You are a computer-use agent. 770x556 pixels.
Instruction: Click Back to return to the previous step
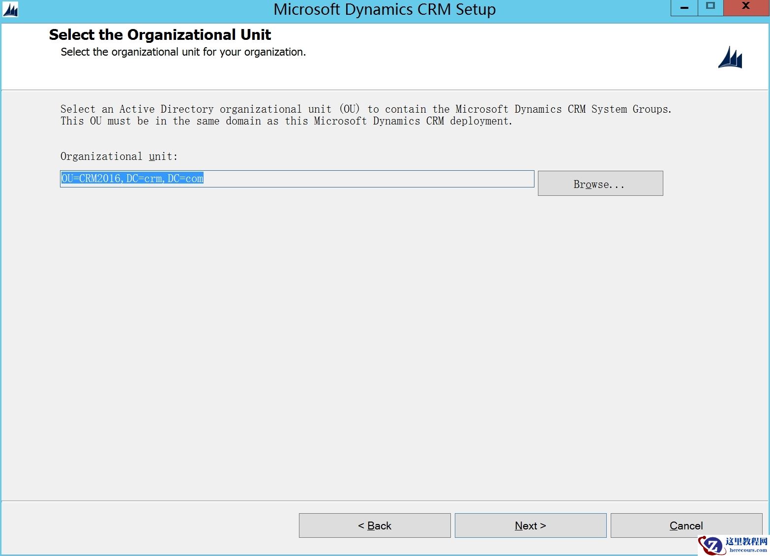point(374,525)
